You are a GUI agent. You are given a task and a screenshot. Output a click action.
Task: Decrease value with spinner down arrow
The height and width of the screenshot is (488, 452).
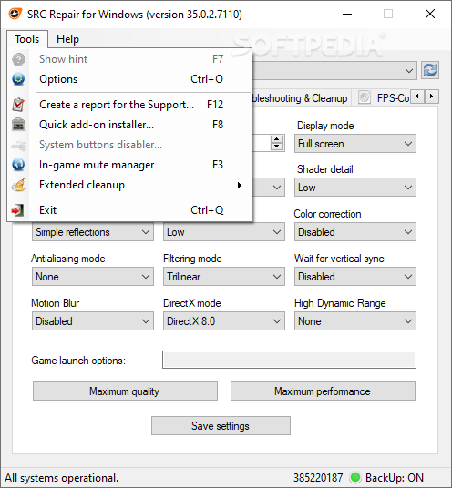click(x=277, y=147)
